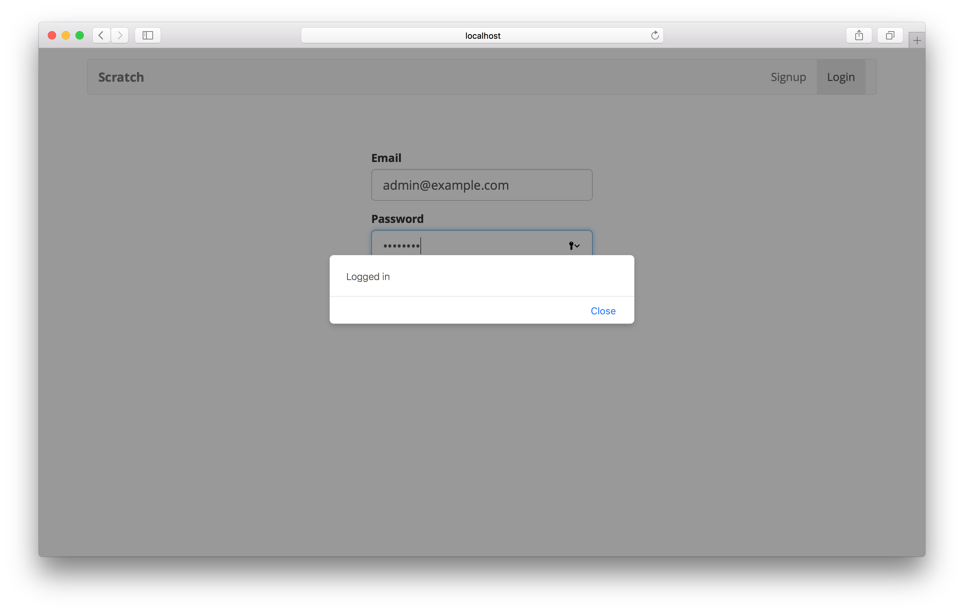Screen dimensions: 964x612
Task: Click the Password label text
Action: point(397,219)
